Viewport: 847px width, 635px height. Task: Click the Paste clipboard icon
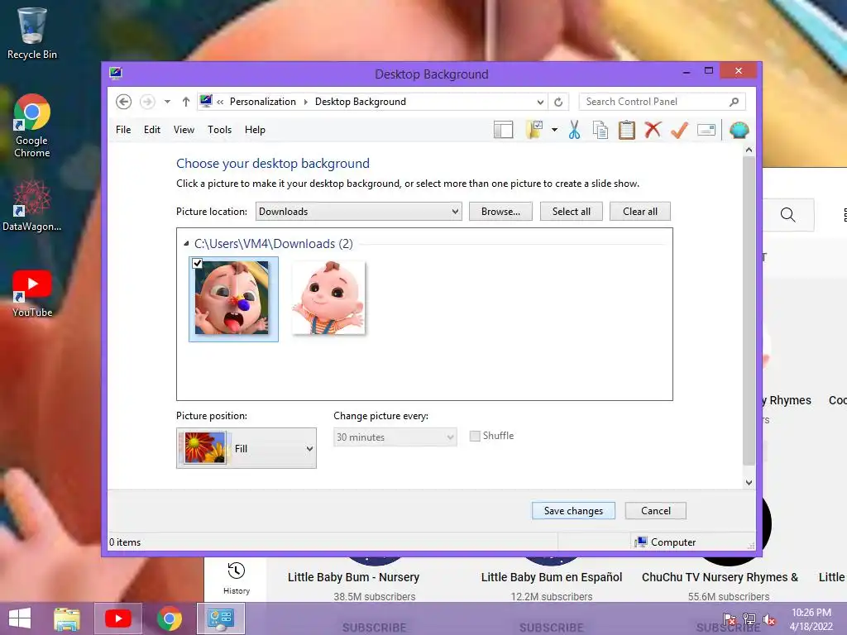[x=627, y=130]
